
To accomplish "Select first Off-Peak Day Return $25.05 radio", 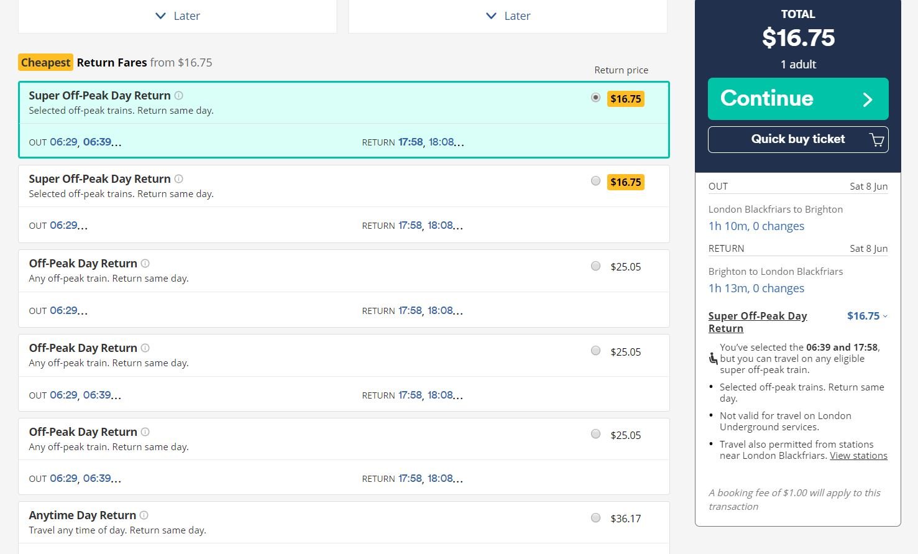I will (x=595, y=266).
